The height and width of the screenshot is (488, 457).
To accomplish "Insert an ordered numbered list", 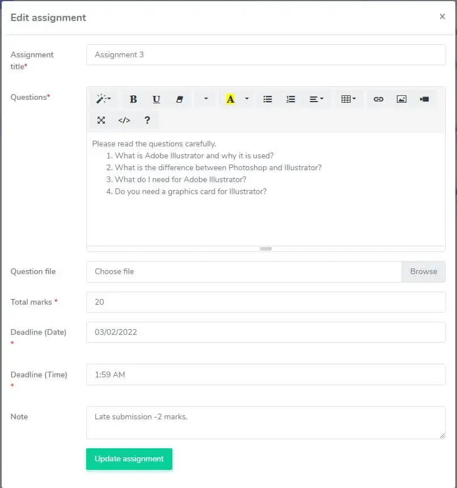I will click(291, 99).
